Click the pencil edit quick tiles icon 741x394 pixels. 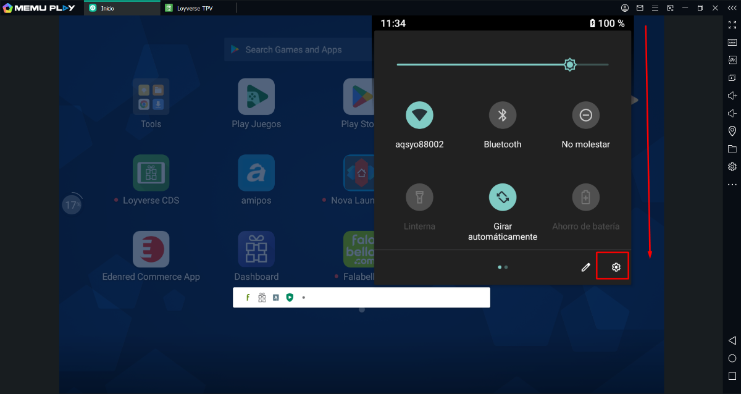coord(585,267)
